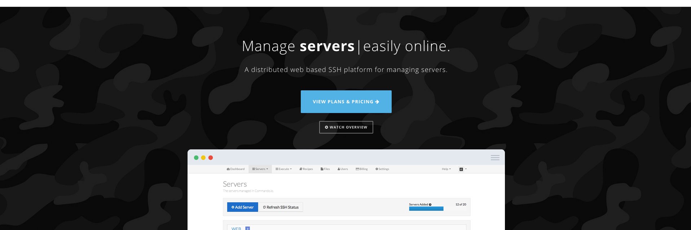Click the Servers Added progress bar
Viewport: 691px width, 230px height.
(x=426, y=209)
